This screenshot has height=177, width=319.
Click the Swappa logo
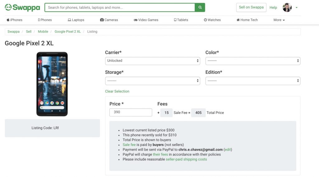point(22,7)
